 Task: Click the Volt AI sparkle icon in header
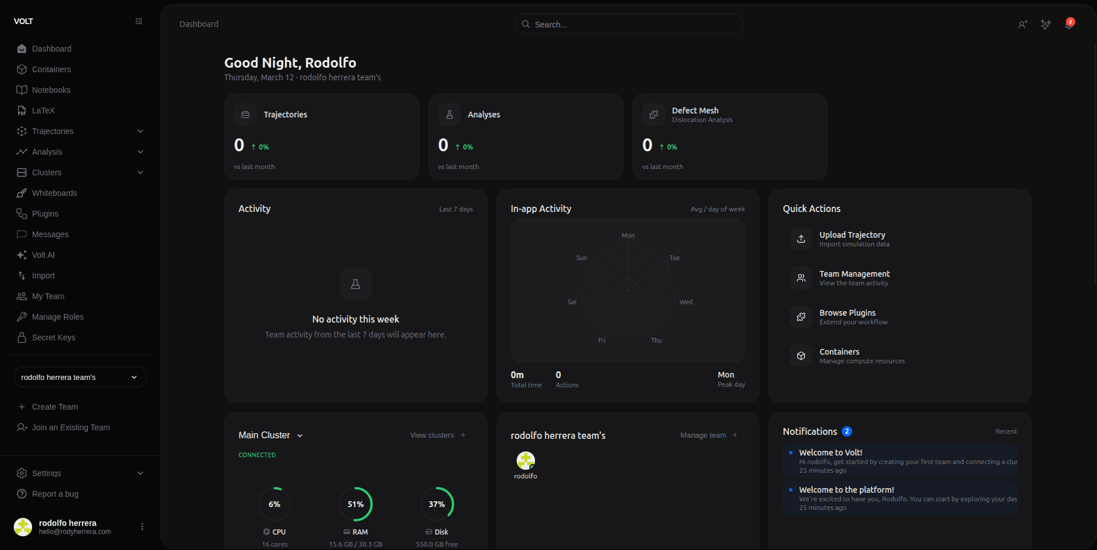(1045, 24)
